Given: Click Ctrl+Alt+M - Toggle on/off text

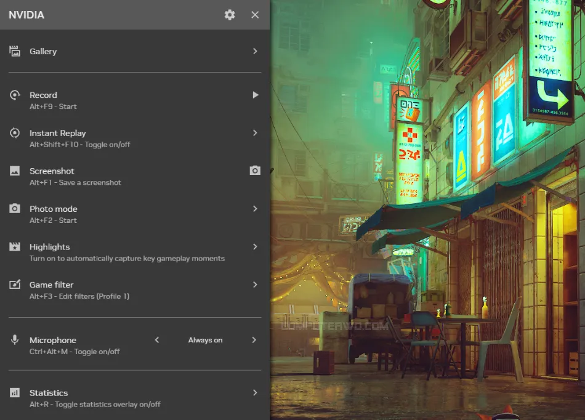Looking at the screenshot, I should click(75, 352).
